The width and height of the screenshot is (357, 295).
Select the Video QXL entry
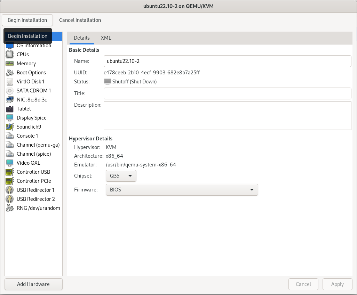[x=33, y=163]
